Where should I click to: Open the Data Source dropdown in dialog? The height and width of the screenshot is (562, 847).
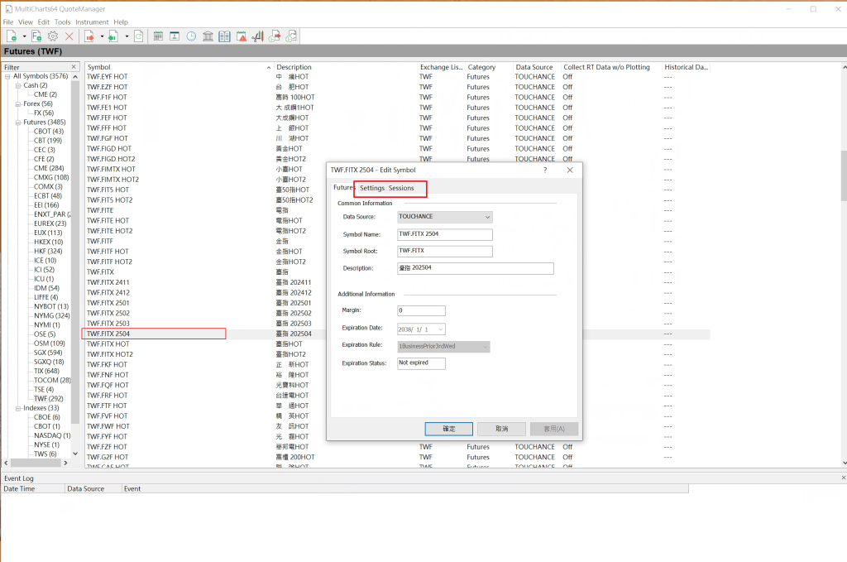point(487,217)
